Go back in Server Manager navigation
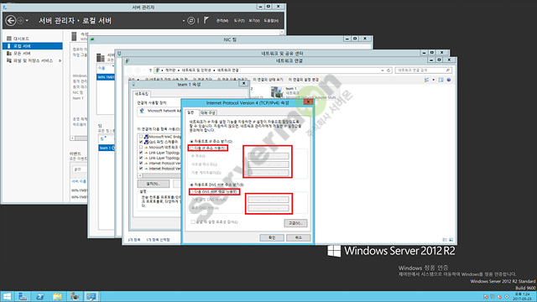This screenshot has height=302, width=537. pyautogui.click(x=11, y=20)
